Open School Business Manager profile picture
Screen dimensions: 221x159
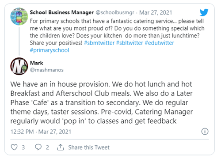19,16
